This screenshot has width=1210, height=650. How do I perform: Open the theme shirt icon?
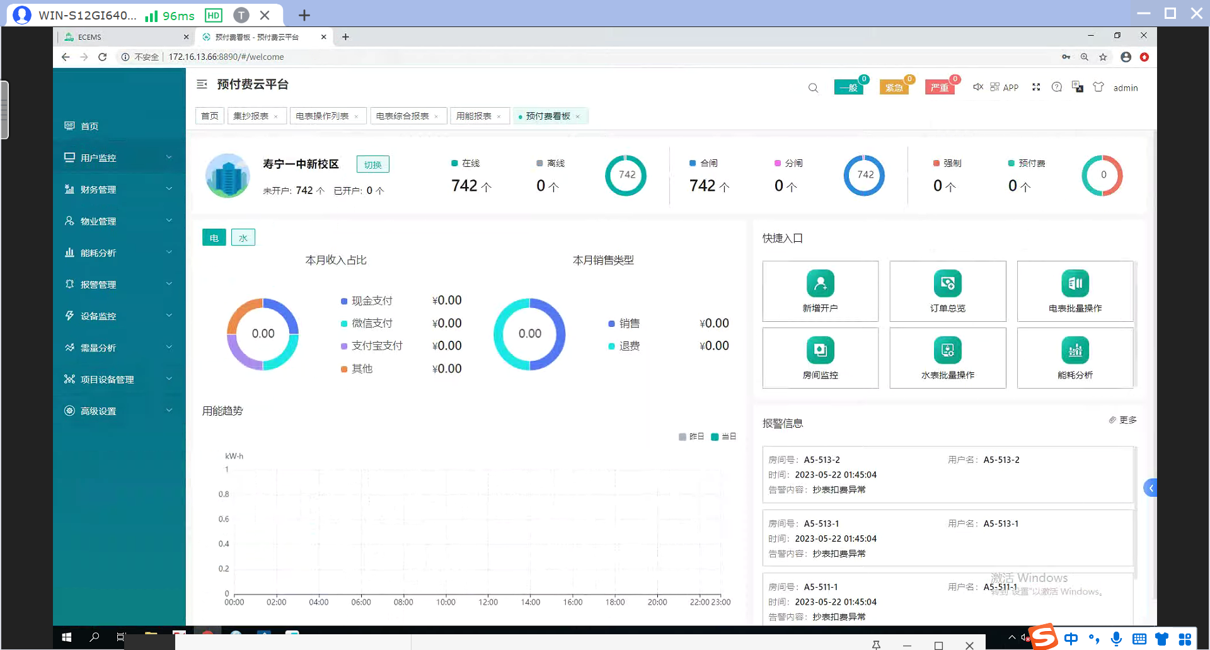click(1098, 87)
